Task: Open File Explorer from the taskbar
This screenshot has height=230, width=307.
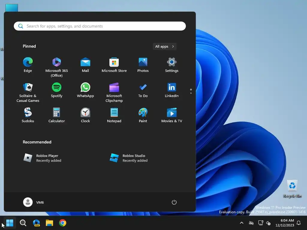Action: point(49,223)
